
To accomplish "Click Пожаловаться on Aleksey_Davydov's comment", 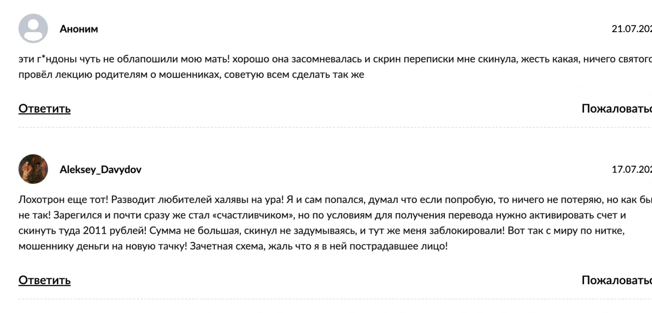I will (x=616, y=280).
